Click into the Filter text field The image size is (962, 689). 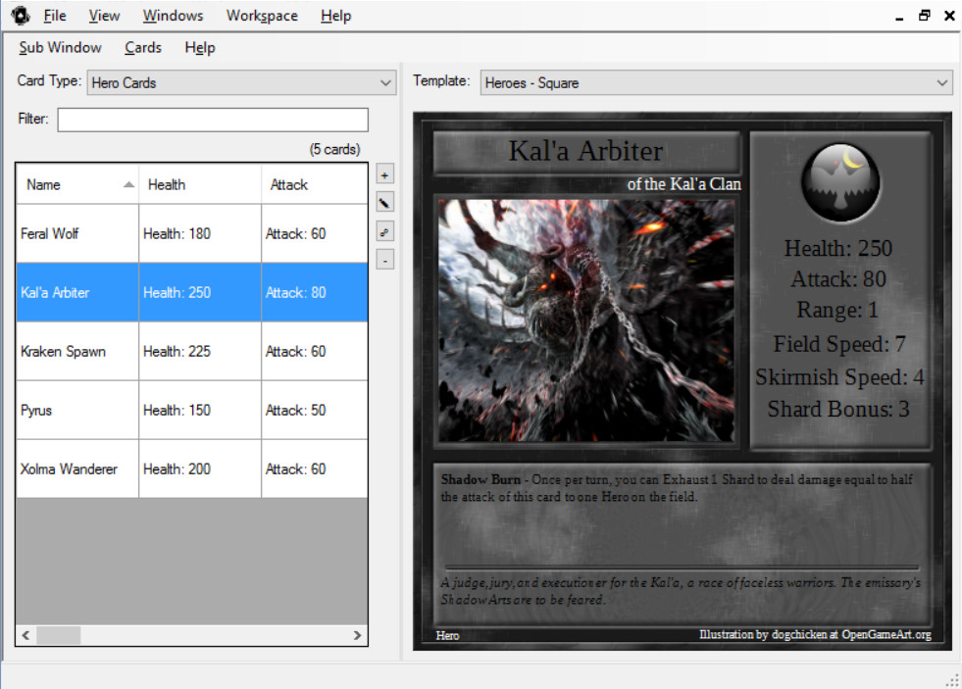click(213, 120)
